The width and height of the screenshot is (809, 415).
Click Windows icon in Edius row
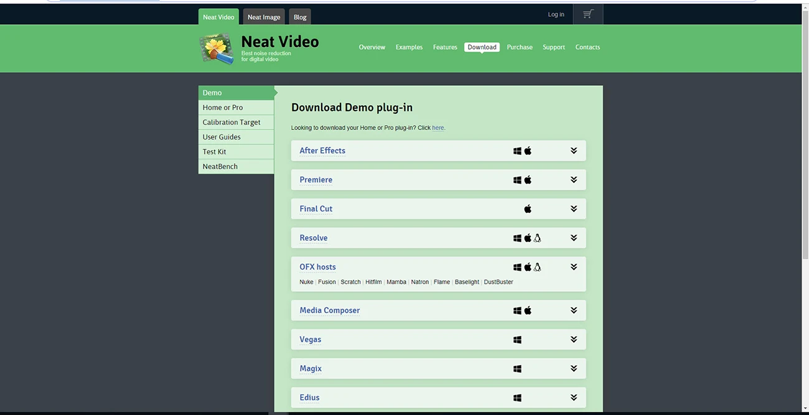(517, 398)
